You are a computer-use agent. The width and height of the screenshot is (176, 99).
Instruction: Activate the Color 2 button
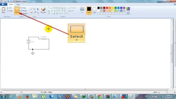point(94,11)
